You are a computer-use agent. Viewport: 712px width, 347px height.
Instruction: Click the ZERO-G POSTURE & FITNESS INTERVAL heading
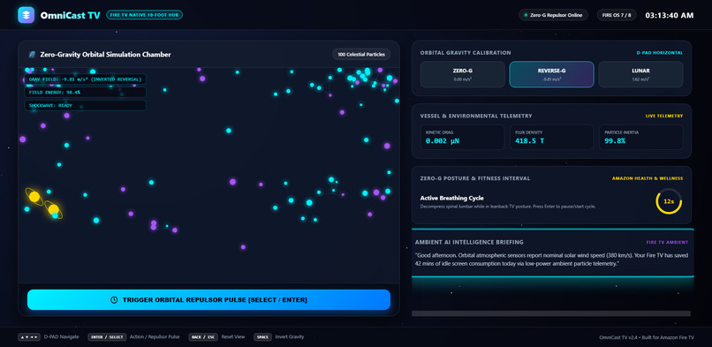coord(475,178)
